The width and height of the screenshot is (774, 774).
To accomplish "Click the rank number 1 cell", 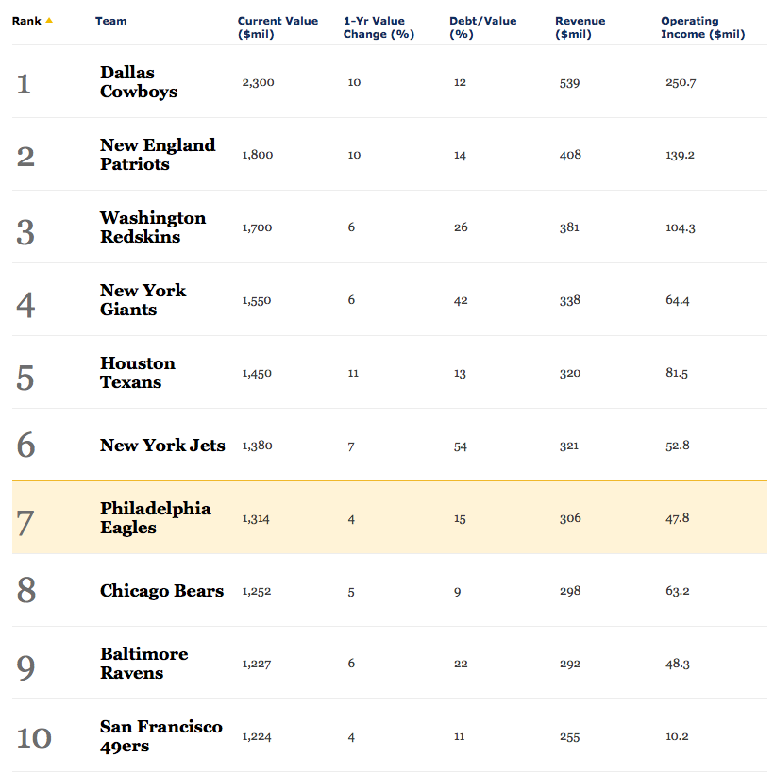I will click(x=24, y=83).
